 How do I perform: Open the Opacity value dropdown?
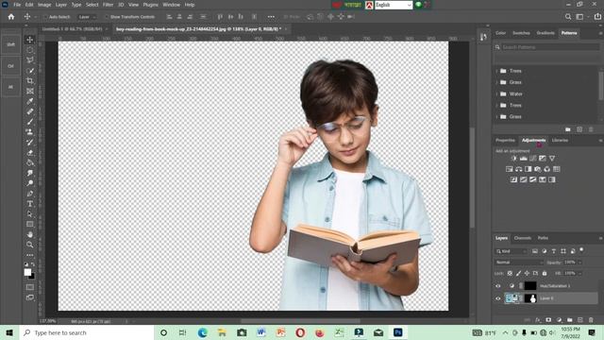tap(579, 263)
